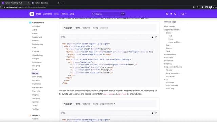Copy dropdown navbar example code
This screenshot has width=217, height=122.
coord(156,113)
